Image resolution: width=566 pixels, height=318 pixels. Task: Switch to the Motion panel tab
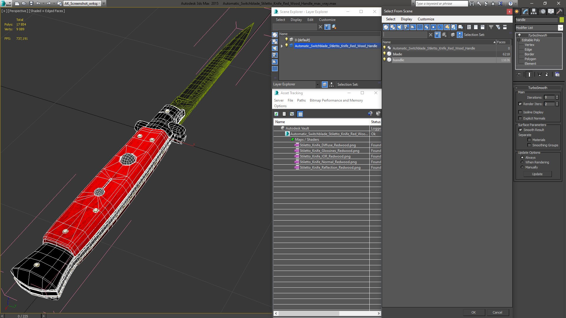pos(542,11)
